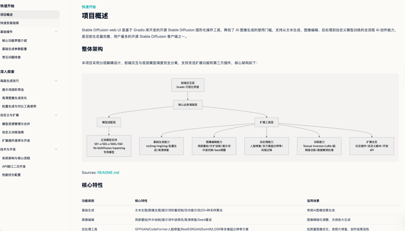Click 基础操作 section label in sidebar

[6, 32]
